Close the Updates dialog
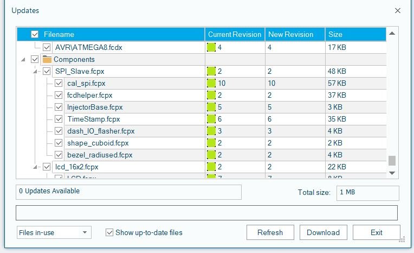414x253 pixels. click(398, 10)
